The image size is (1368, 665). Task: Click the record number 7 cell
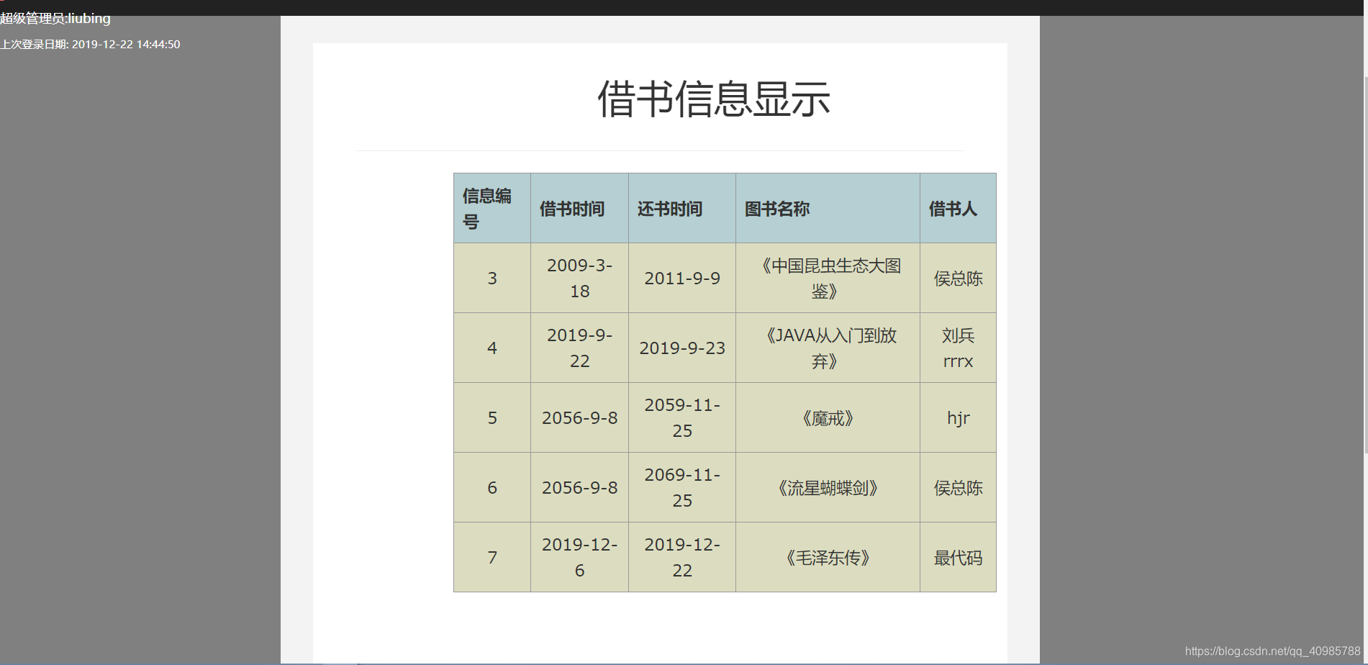[492, 557]
